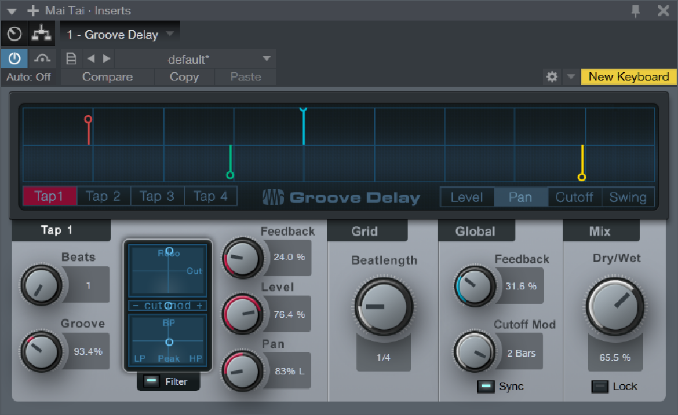This screenshot has width=678, height=415.
Task: Toggle the Dry/Wet Lock switch
Action: pyautogui.click(x=600, y=387)
